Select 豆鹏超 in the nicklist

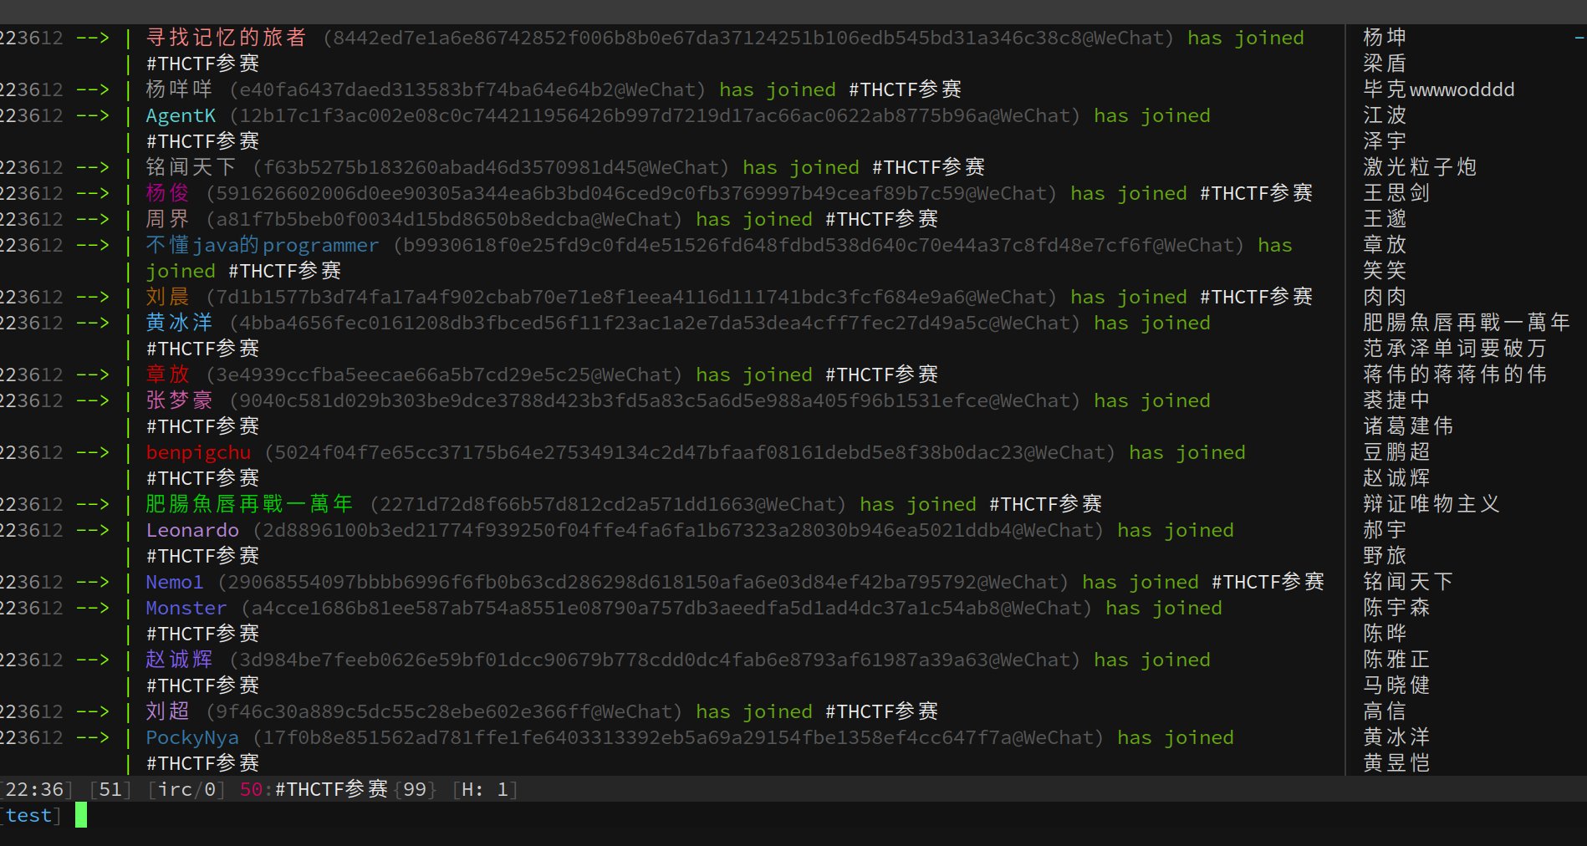pos(1396,452)
